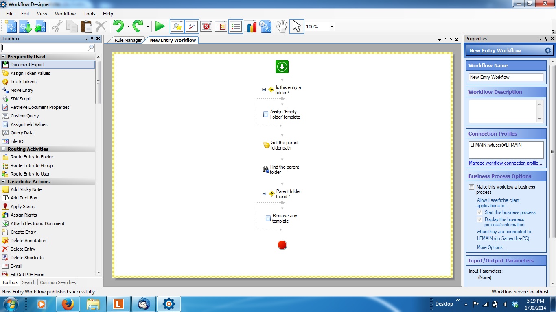Pick the Document Export toolbox activity
This screenshot has width=556, height=312.
point(48,65)
